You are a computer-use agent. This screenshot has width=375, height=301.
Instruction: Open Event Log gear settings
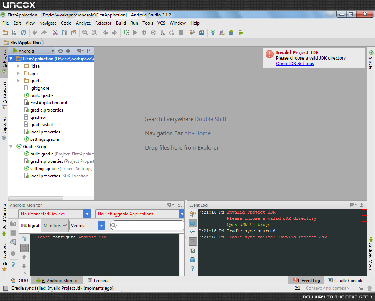(353, 205)
